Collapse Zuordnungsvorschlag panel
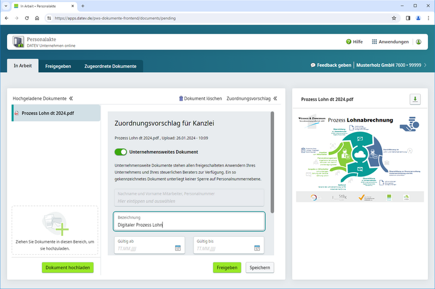The height and width of the screenshot is (289, 435). 275,98
